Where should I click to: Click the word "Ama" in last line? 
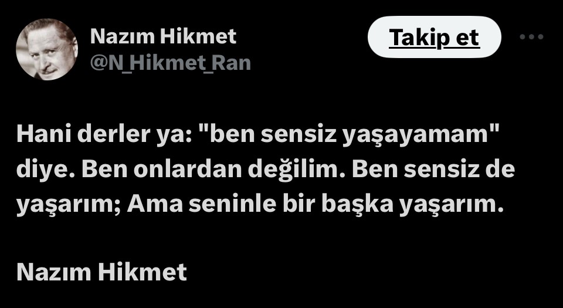[155, 205]
